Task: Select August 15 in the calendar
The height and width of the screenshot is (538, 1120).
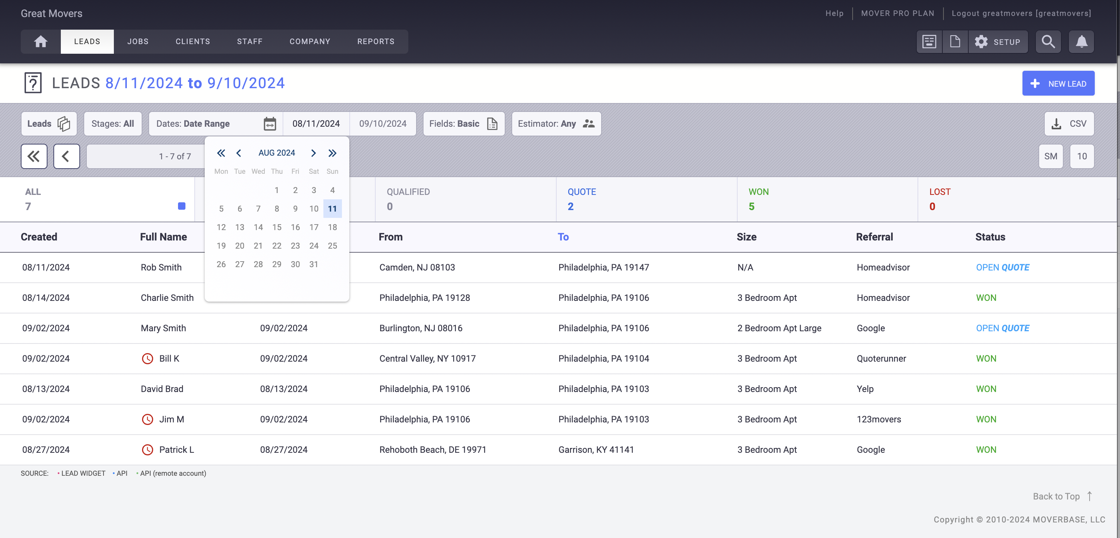Action: tap(277, 227)
